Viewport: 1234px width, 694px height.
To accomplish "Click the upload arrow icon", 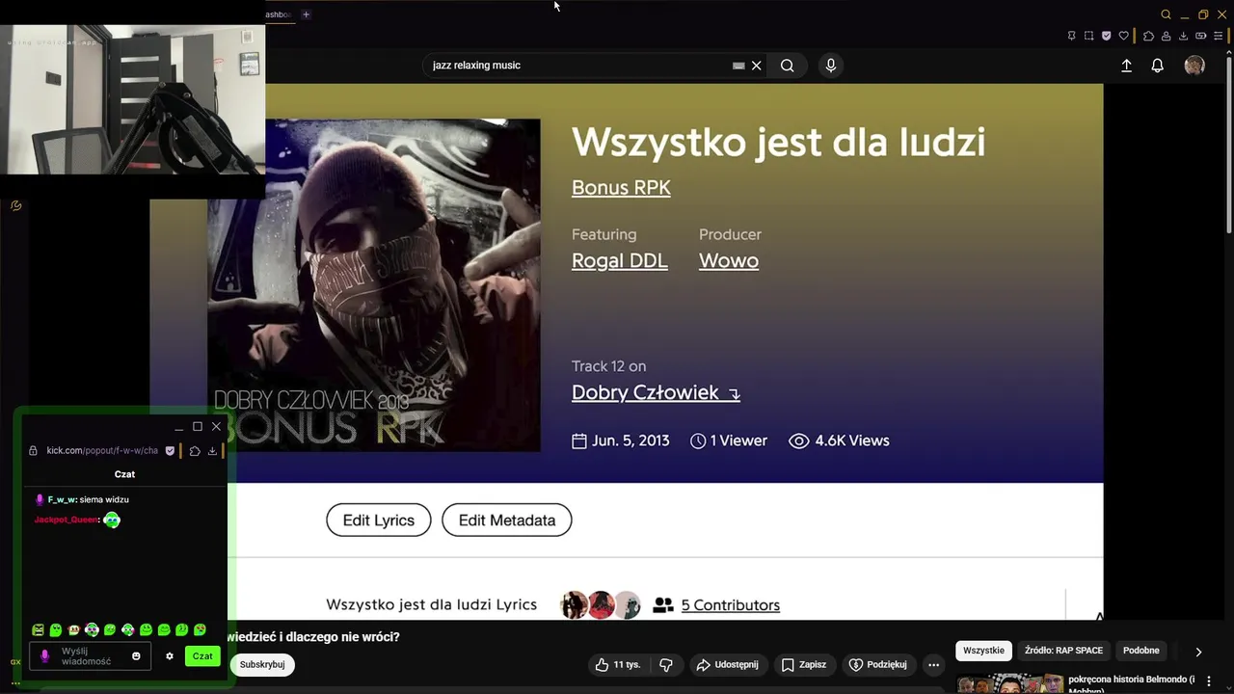I will (1126, 66).
